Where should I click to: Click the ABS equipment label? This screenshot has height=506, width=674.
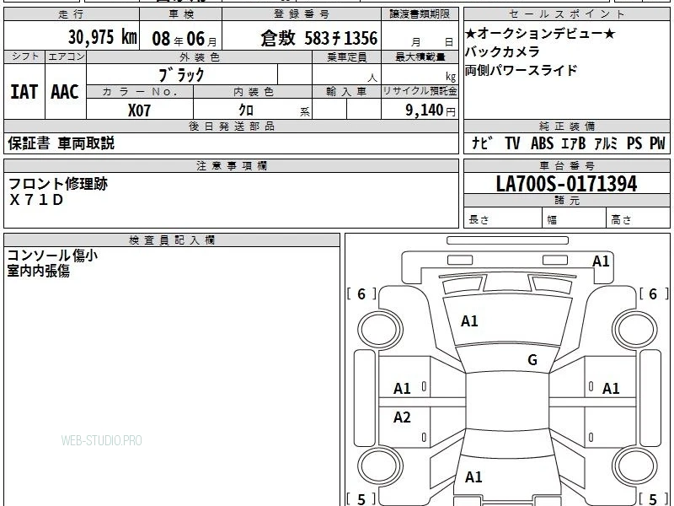point(542,143)
